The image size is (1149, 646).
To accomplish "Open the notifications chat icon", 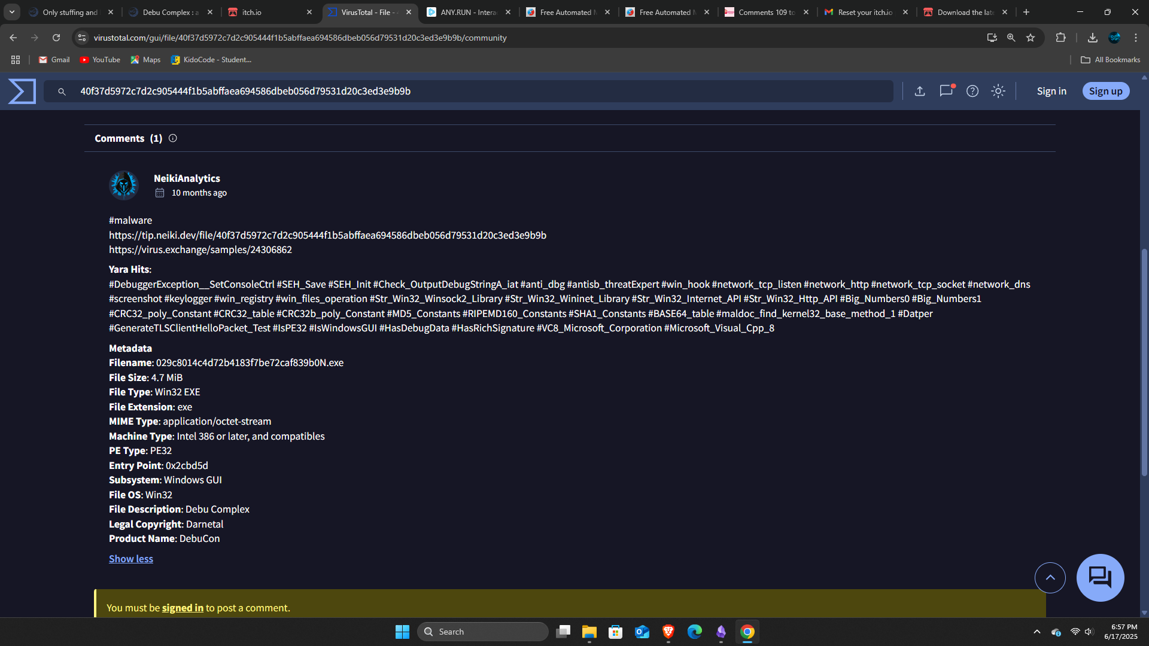I will click(x=946, y=91).
